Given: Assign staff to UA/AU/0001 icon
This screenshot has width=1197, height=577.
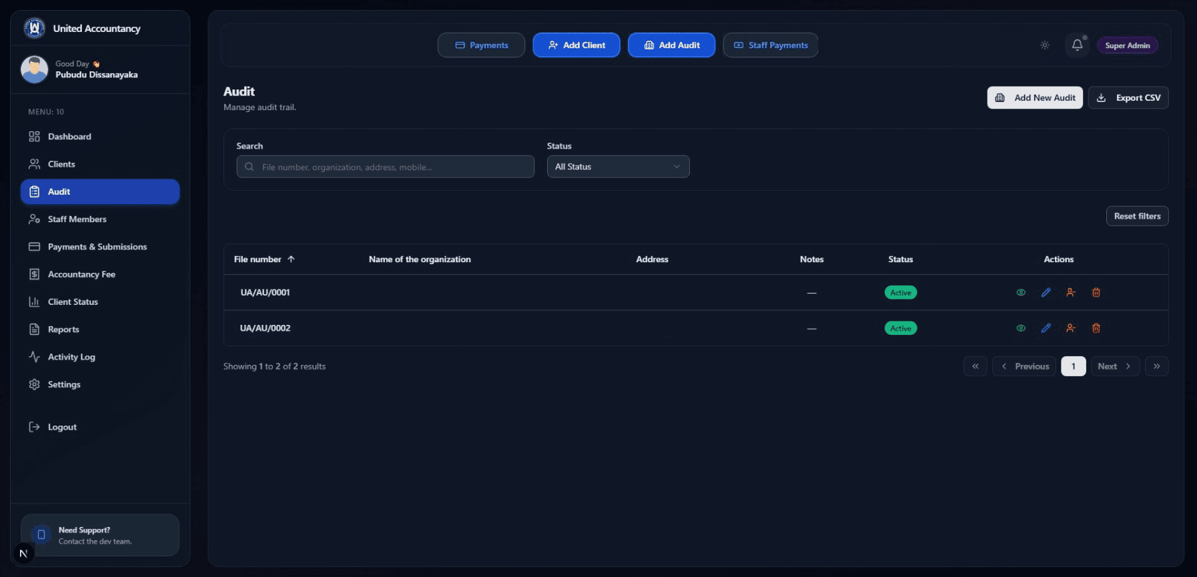Looking at the screenshot, I should point(1070,292).
